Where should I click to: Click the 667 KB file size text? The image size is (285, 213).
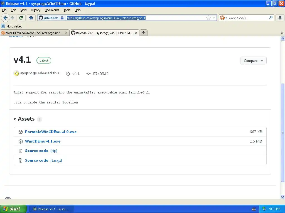coord(256,132)
